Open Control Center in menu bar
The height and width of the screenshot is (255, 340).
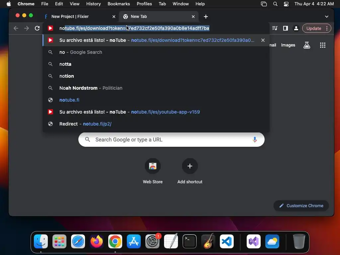click(x=286, y=4)
